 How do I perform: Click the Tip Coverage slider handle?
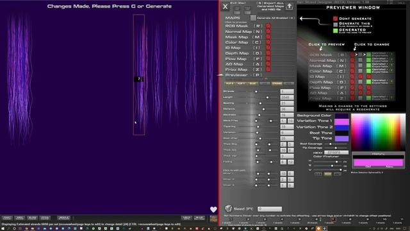(336, 148)
